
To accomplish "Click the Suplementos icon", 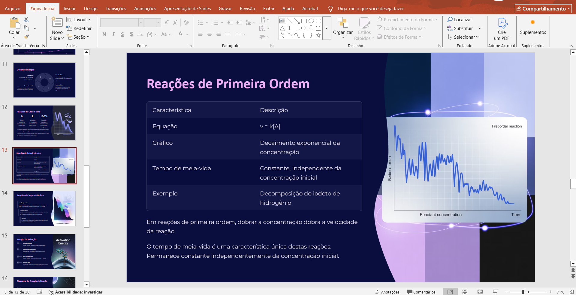I will coord(533,22).
